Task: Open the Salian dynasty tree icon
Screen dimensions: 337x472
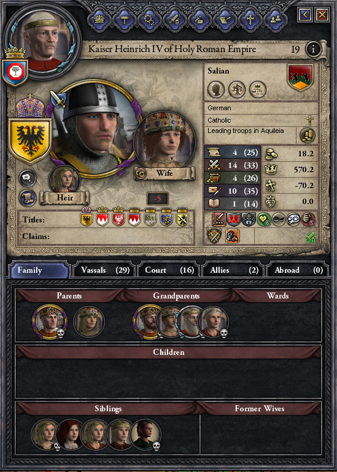Action: [236, 89]
